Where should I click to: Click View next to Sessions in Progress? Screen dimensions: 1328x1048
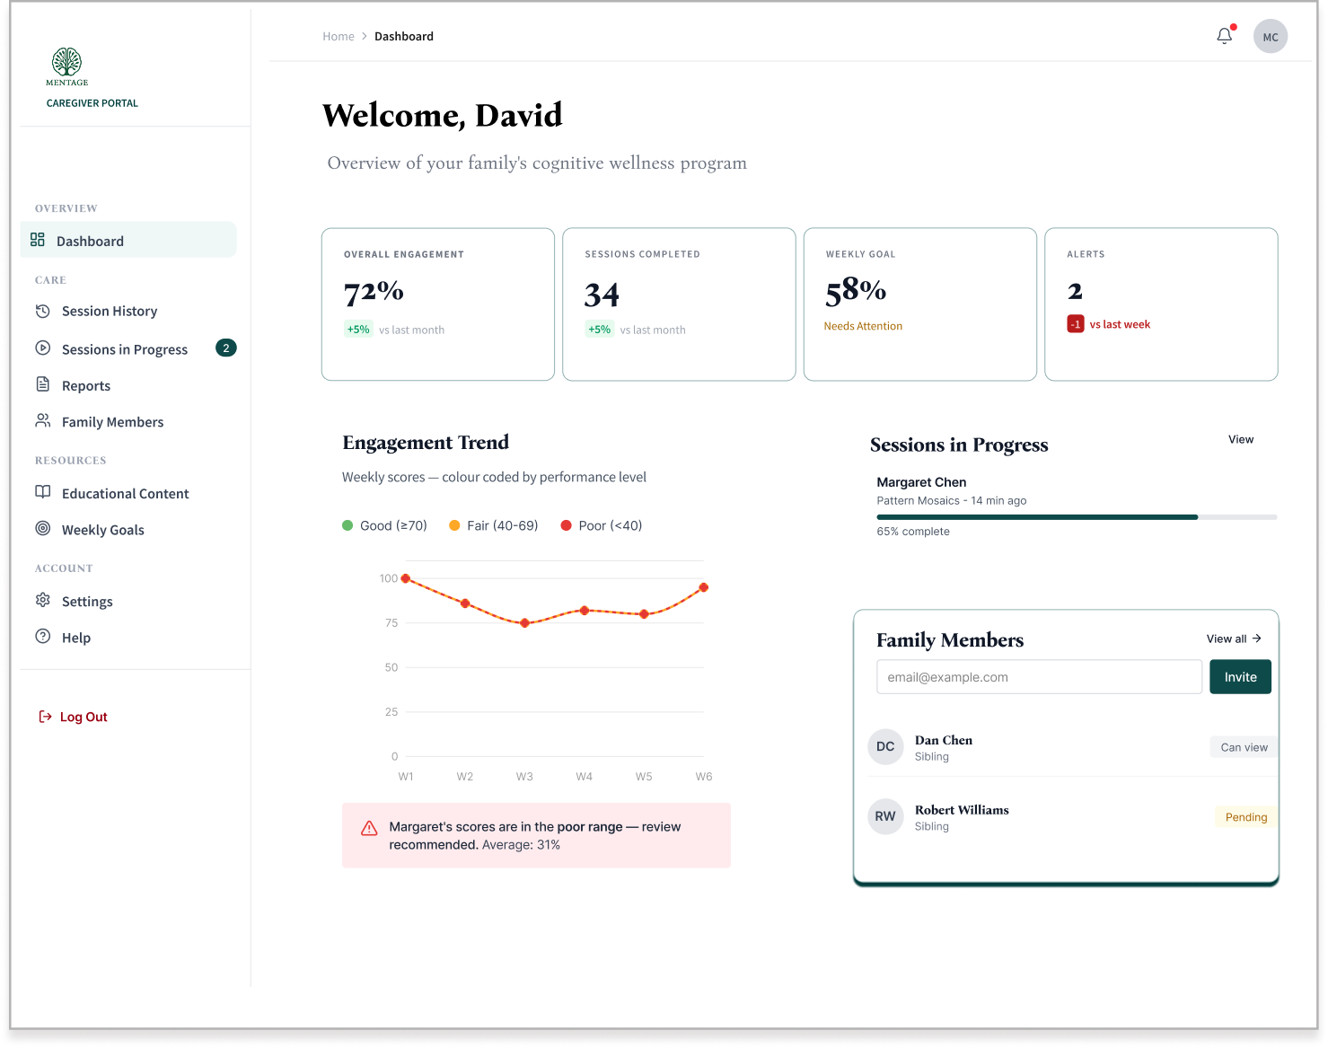[x=1241, y=439]
